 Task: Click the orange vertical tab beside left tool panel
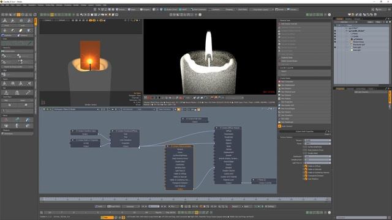(x=36, y=21)
